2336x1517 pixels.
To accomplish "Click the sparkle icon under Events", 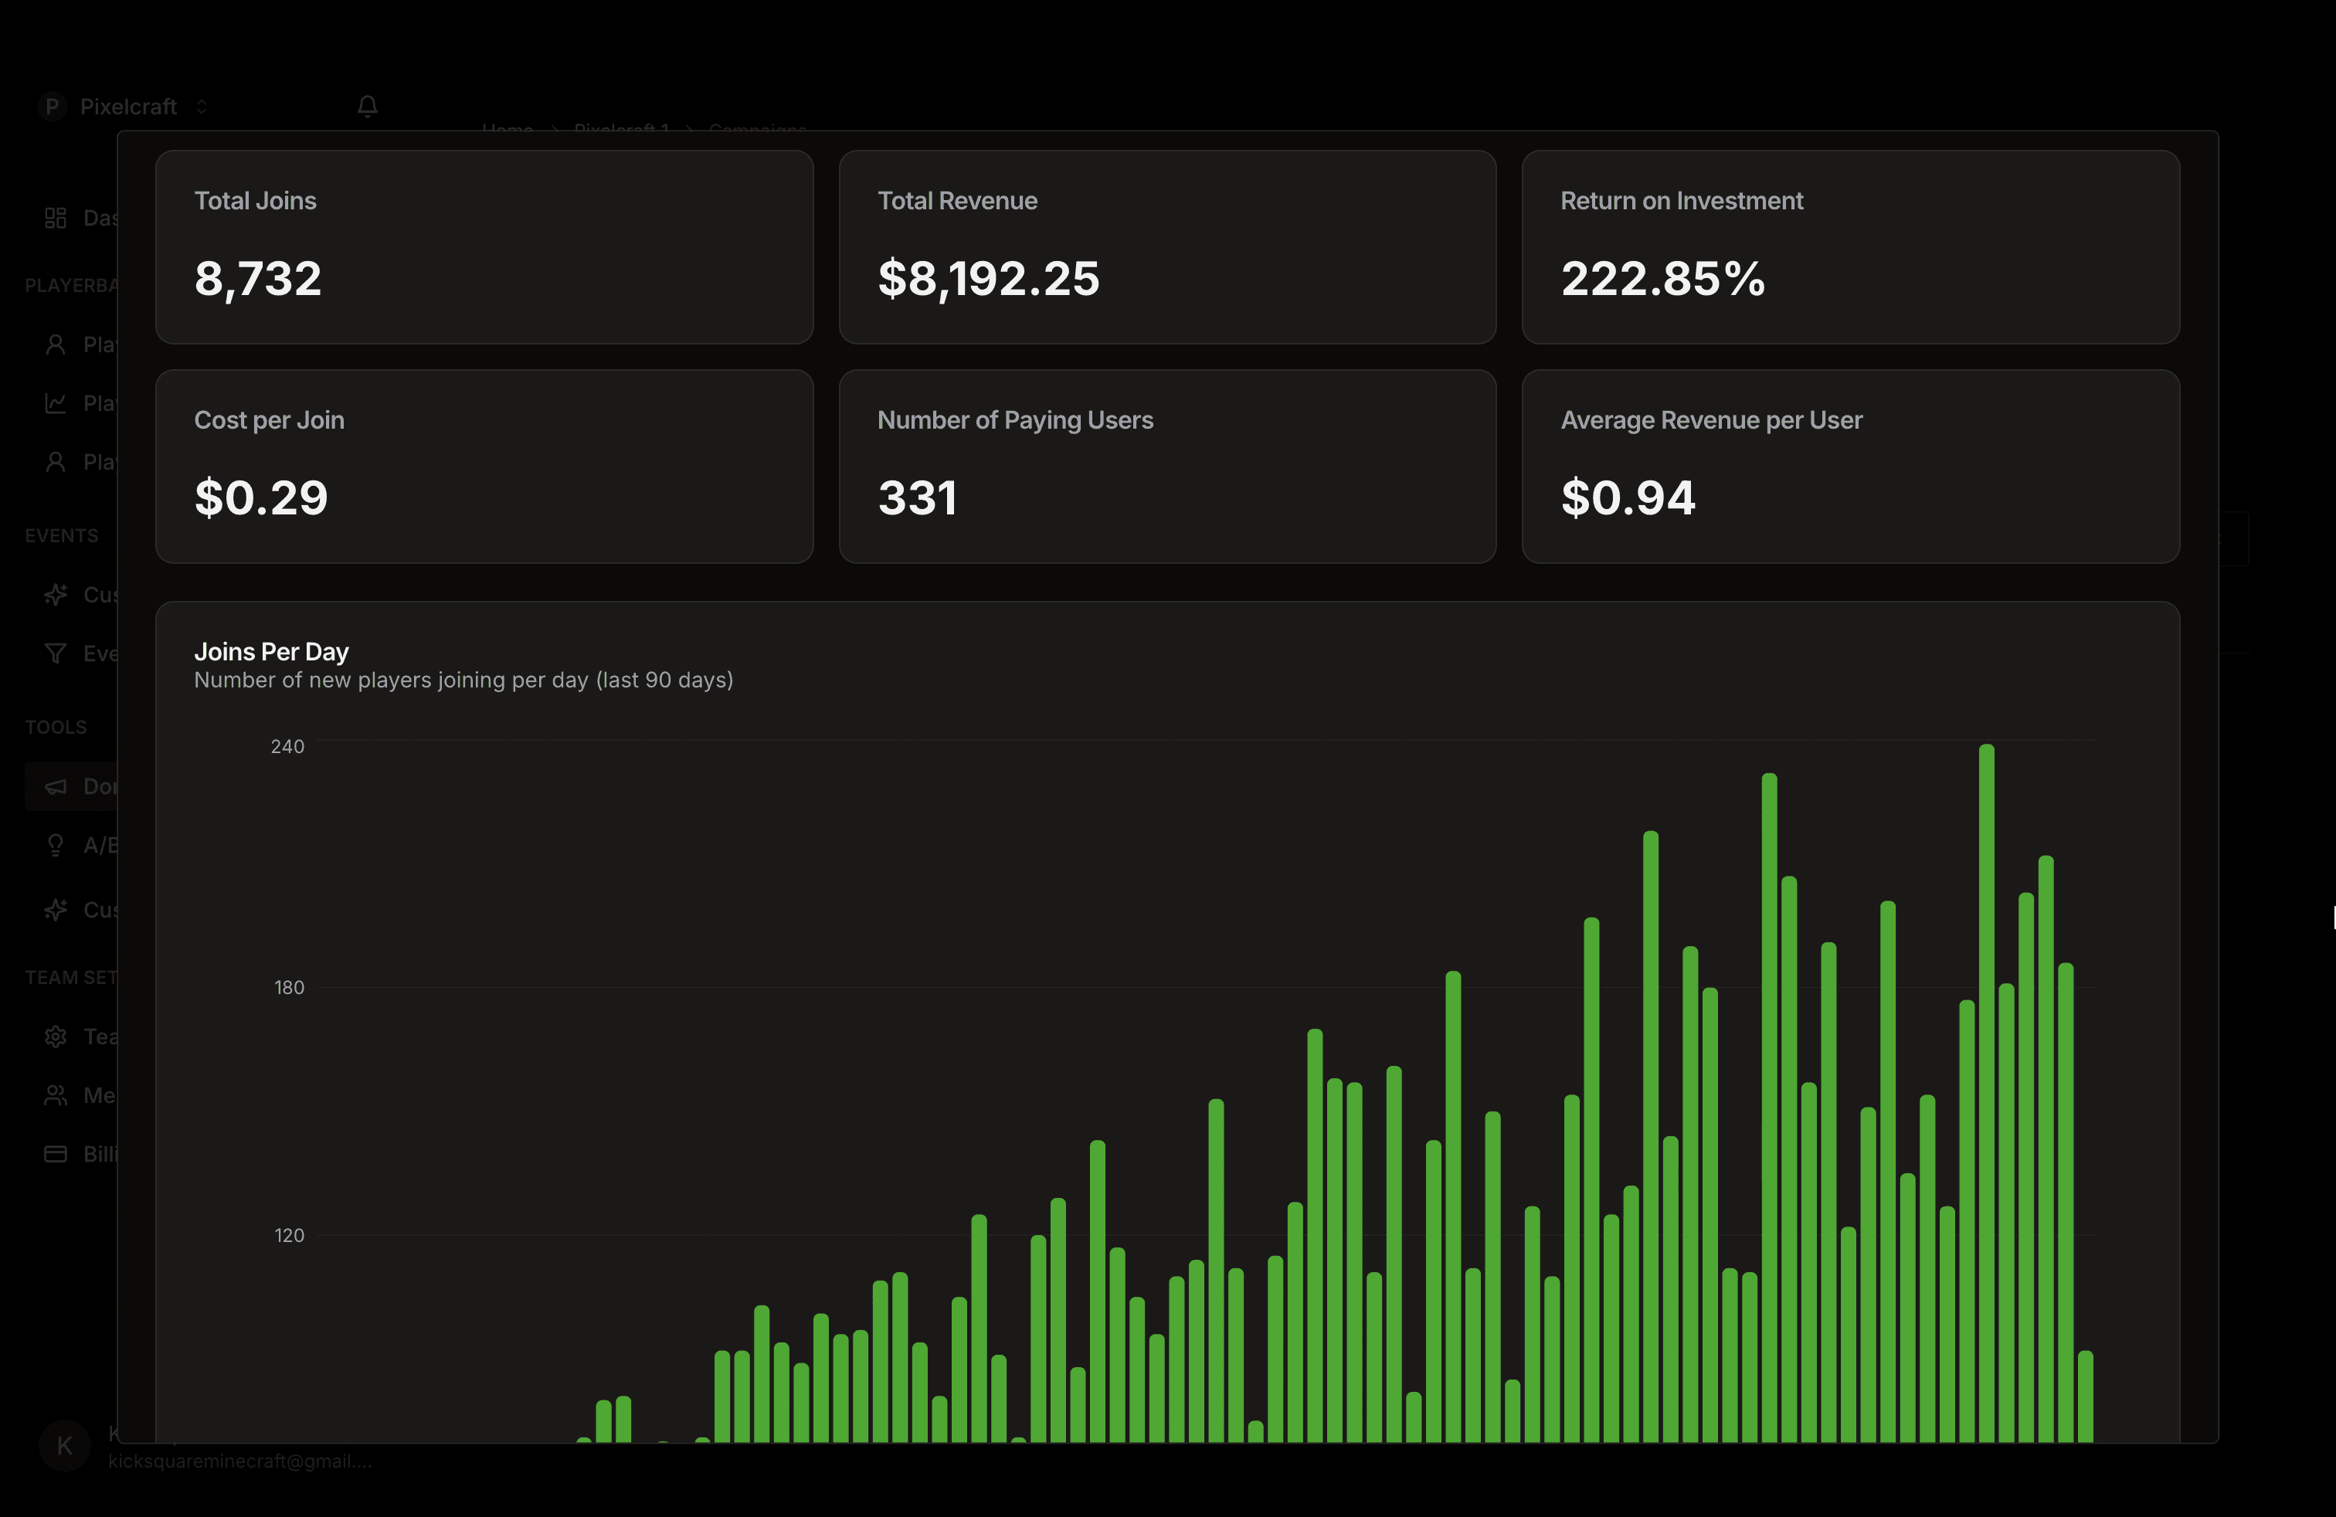I will click(x=56, y=595).
